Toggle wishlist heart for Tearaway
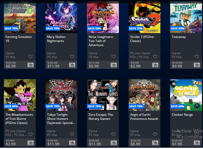 pos(197,57)
